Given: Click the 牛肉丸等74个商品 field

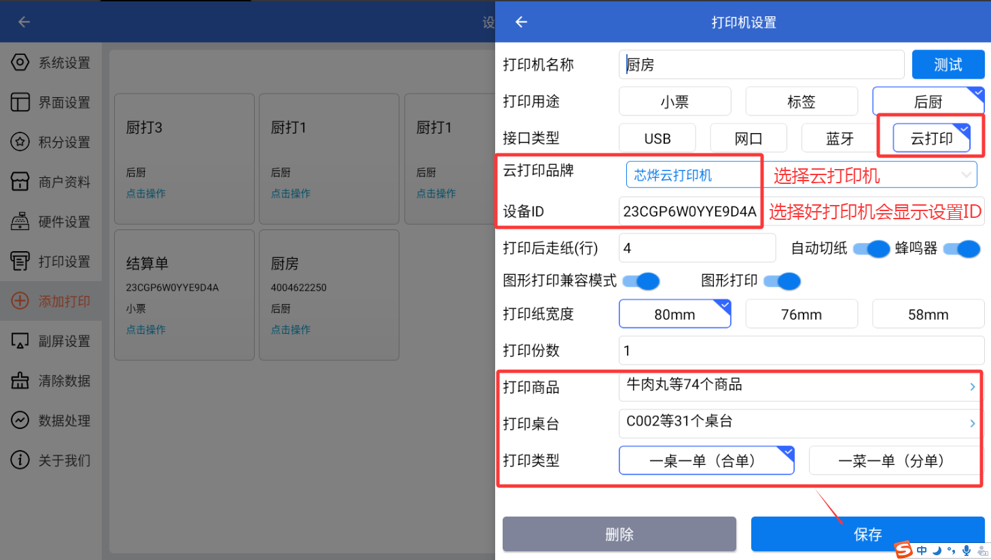Looking at the screenshot, I should tap(801, 386).
